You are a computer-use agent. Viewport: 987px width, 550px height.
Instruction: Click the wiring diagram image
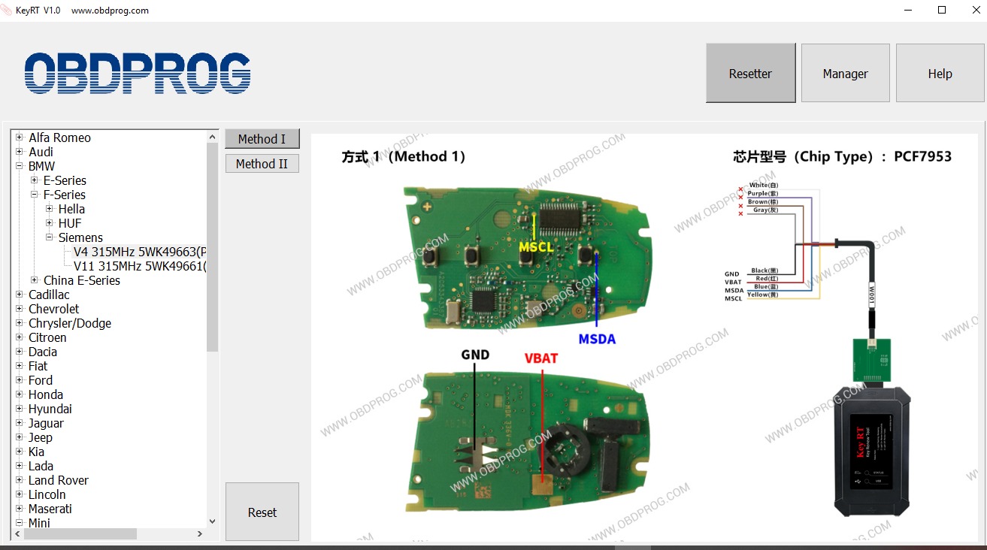pyautogui.click(x=644, y=337)
